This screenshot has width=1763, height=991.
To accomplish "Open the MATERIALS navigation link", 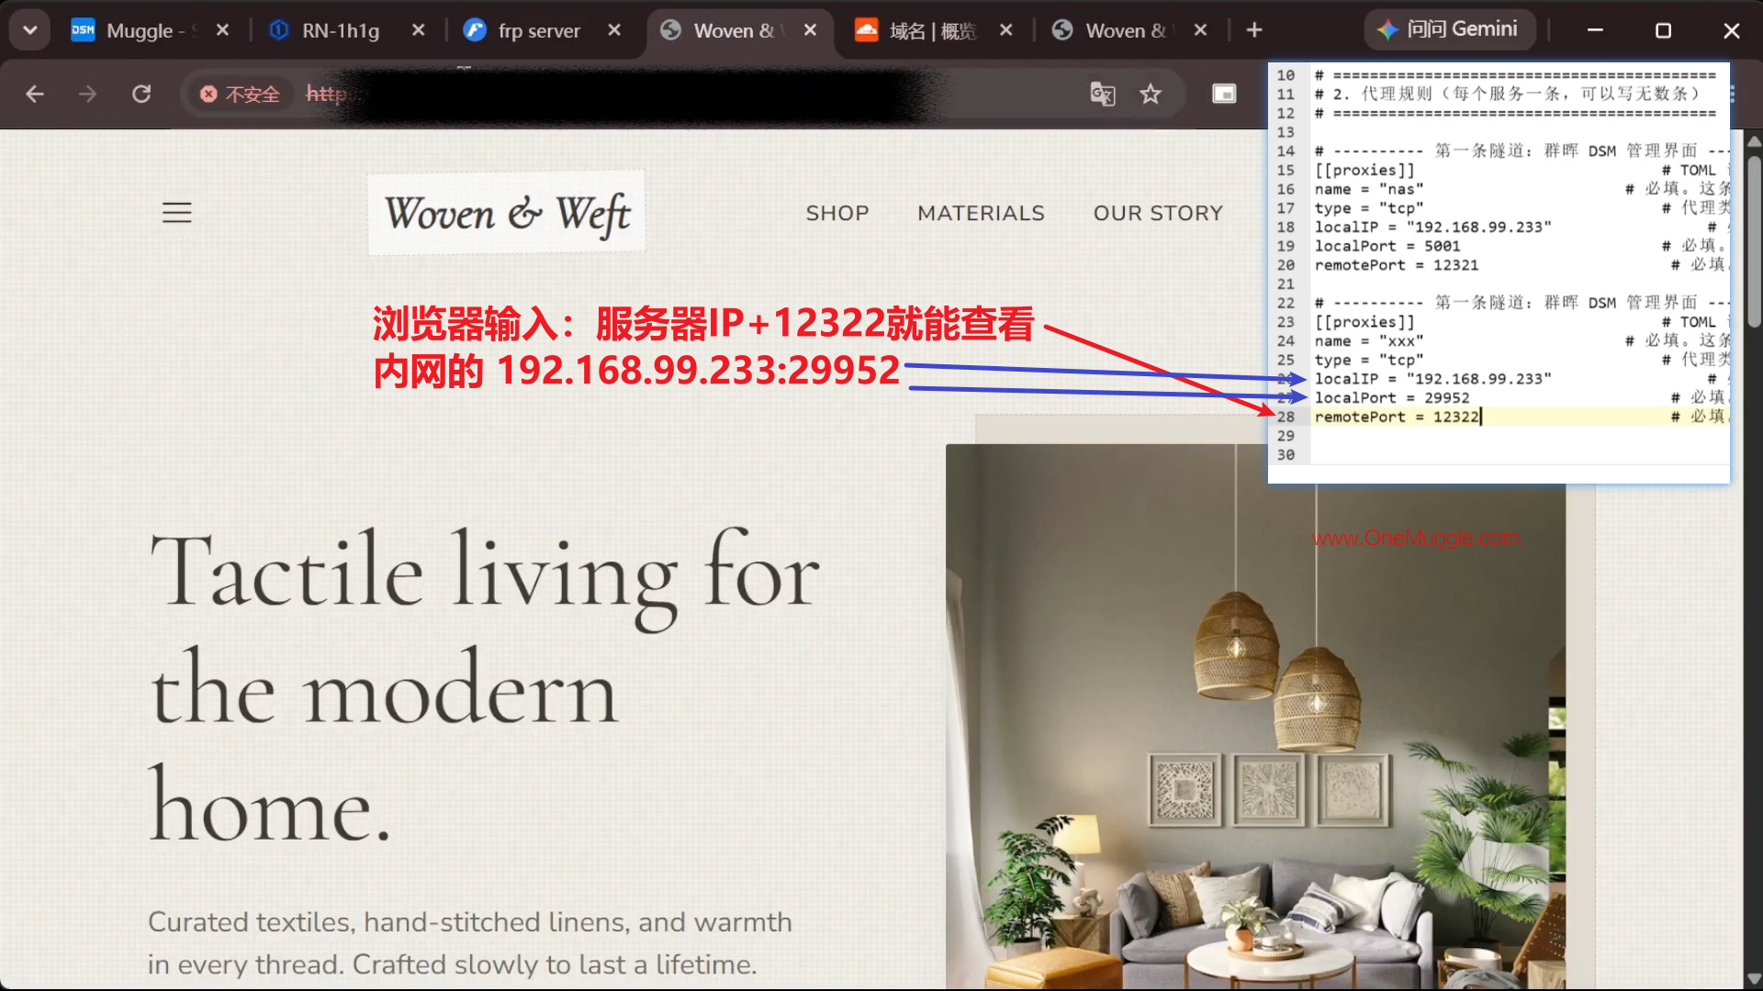I will point(981,213).
